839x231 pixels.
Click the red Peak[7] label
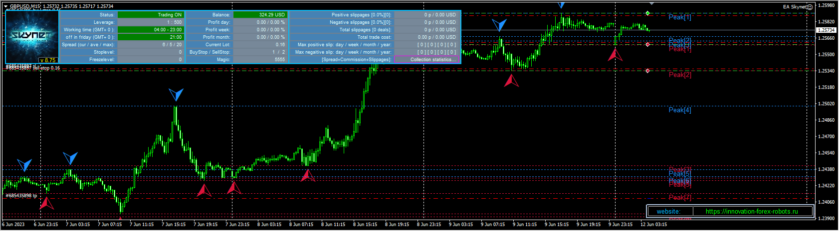coord(680,198)
